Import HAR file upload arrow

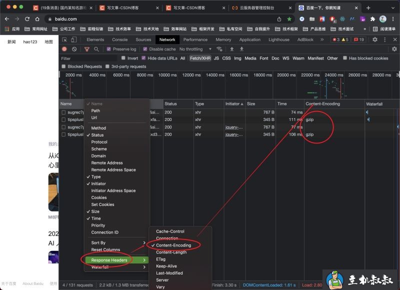point(232,49)
